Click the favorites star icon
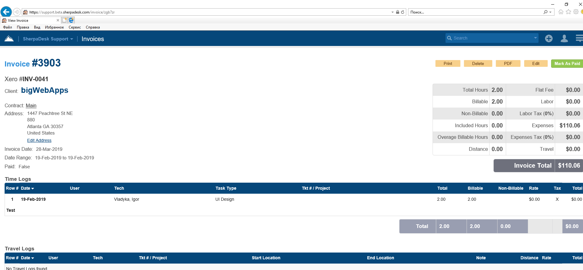The height and width of the screenshot is (270, 583). click(x=568, y=12)
